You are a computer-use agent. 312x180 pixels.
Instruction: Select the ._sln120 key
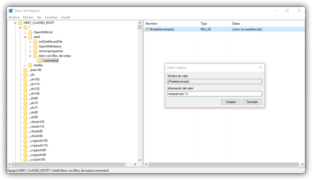click(34, 89)
